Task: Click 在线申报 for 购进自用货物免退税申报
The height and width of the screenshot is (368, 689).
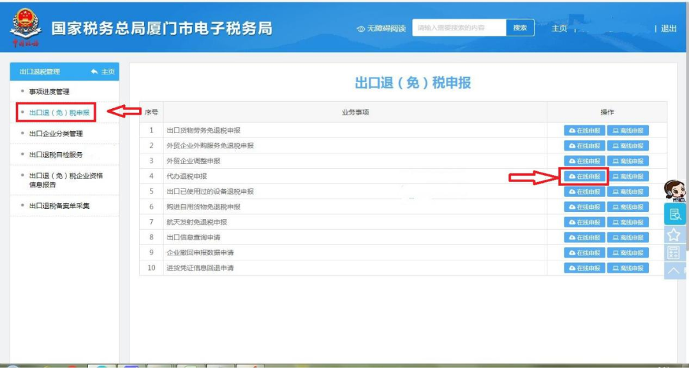Action: [584, 206]
